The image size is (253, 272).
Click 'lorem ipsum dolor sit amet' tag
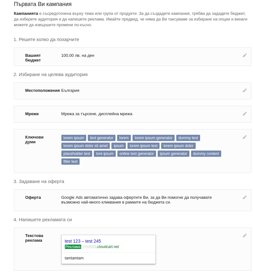point(86,146)
